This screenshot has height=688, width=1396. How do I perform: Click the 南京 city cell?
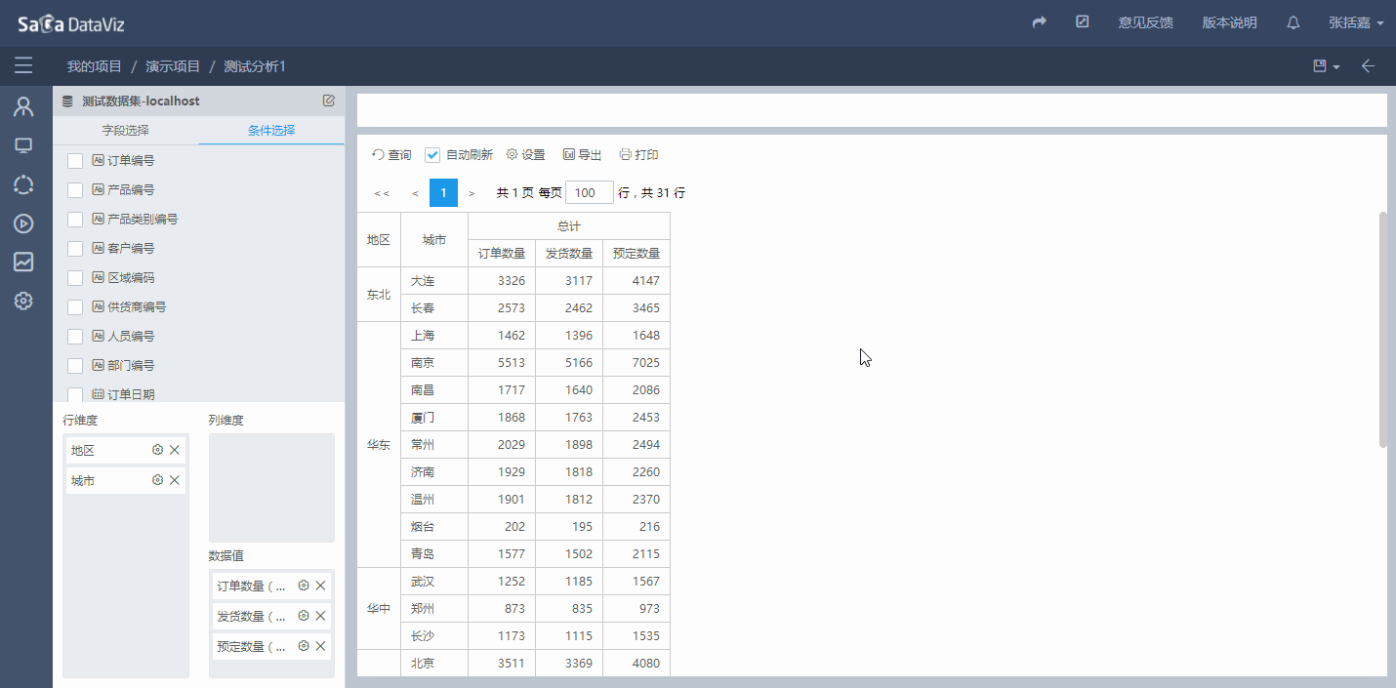point(434,363)
